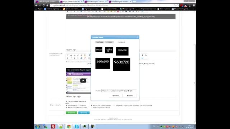This screenshot has width=230, height=129.
Task: Click the Strikethrough icon in the full-story editor
Action: point(78,58)
